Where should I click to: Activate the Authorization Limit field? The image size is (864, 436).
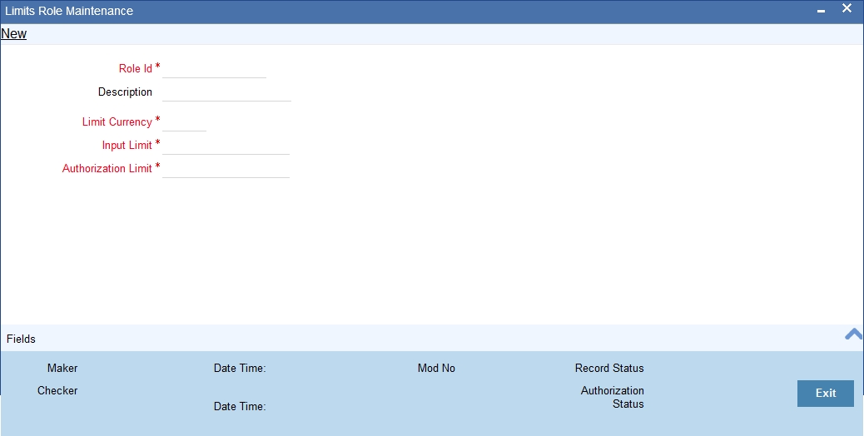226,168
